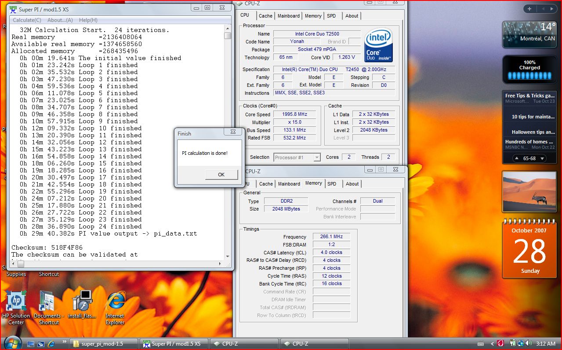Image resolution: width=562 pixels, height=350 pixels.
Task: Click the Name field Intel Core Duo T2500
Action: click(317, 34)
